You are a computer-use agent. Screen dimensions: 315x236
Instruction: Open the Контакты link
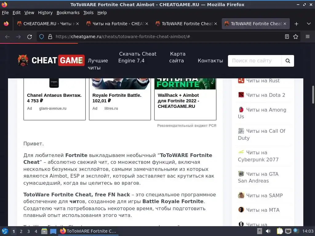(210, 61)
